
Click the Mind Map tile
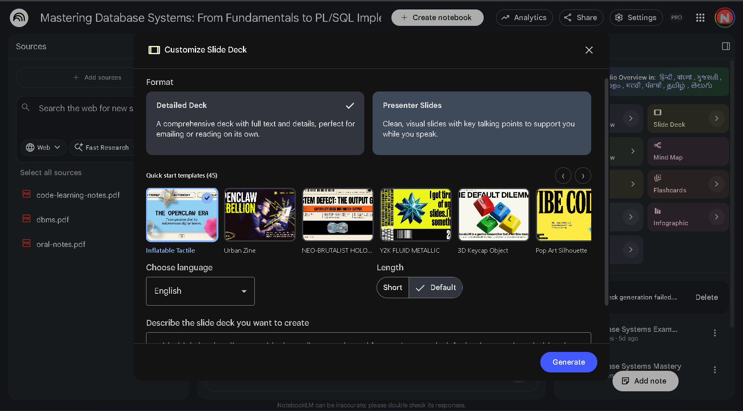point(688,151)
